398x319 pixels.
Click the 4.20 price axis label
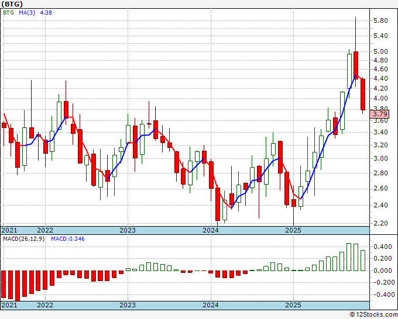coord(380,88)
